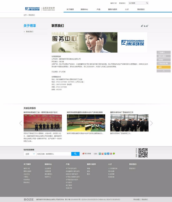
Task: Click 服务与配件 button in floating sidebar
Action: (x=164, y=56)
